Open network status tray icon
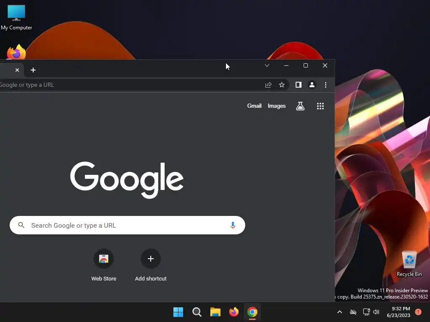 click(x=366, y=312)
